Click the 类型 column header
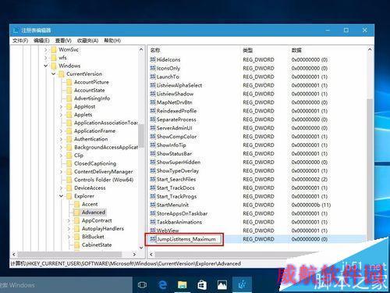Viewport: 390px width, 293px height. (x=247, y=50)
